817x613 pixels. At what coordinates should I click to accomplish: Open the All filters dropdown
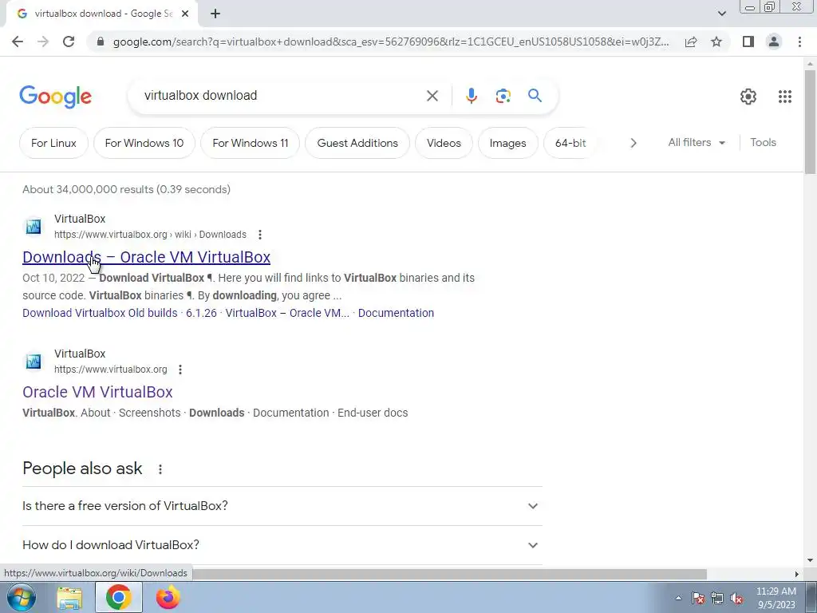pyautogui.click(x=696, y=142)
